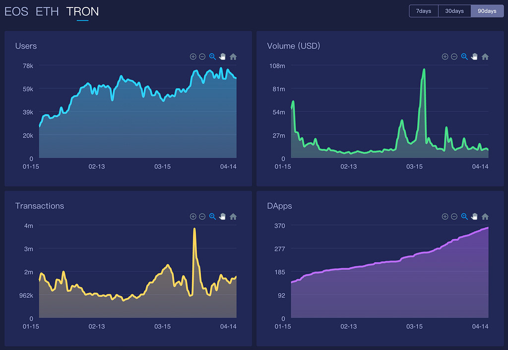
Task: Click the 20k label on Users axis
Action: tap(28, 136)
